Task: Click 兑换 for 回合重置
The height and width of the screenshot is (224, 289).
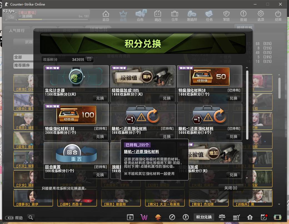Action: 100,175
